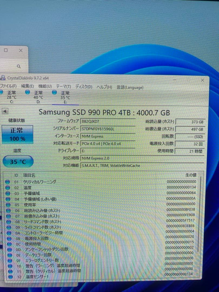Select raw value 0000000000000A

[x=181, y=198]
